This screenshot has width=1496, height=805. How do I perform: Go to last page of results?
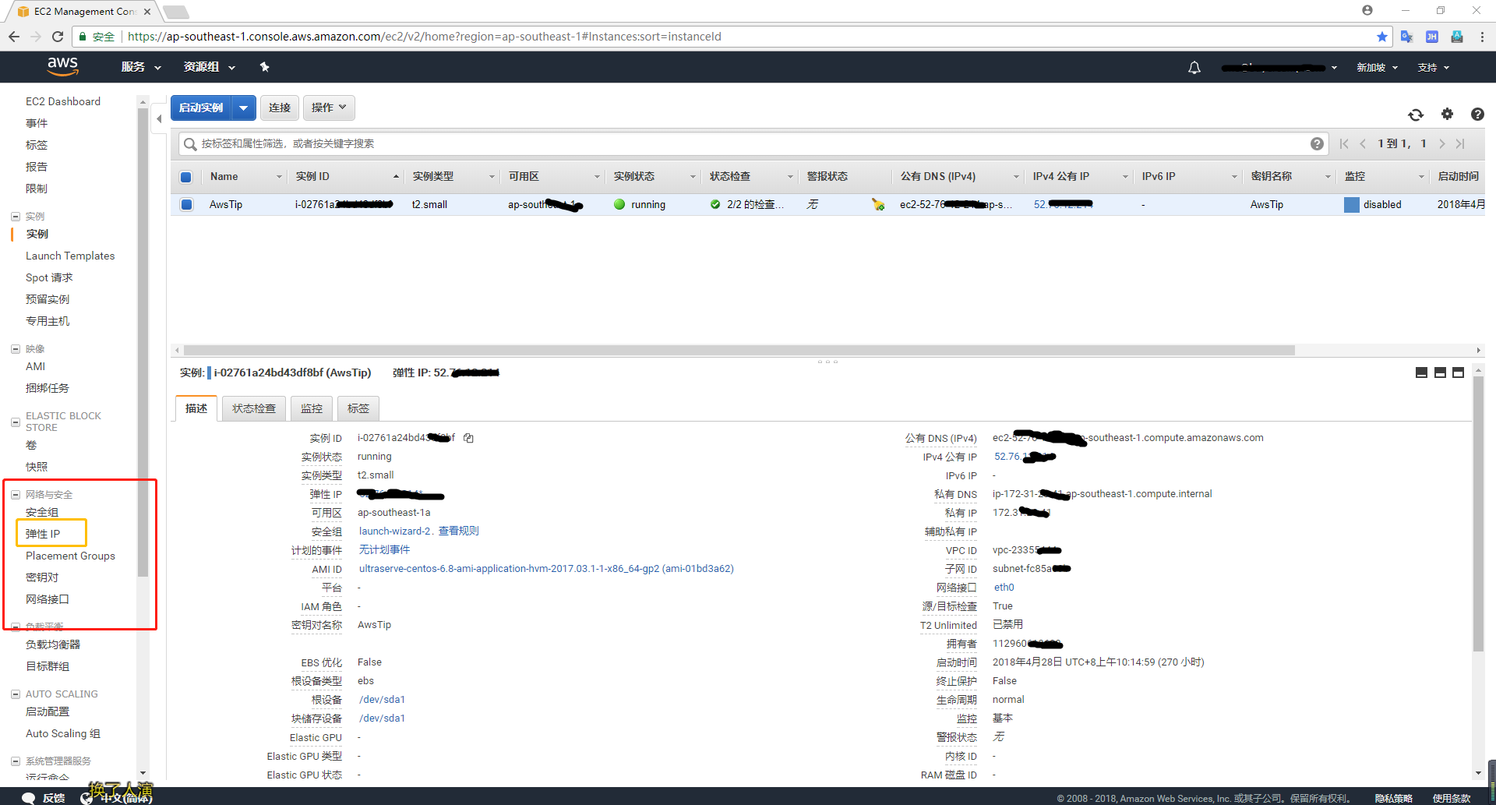[1461, 143]
